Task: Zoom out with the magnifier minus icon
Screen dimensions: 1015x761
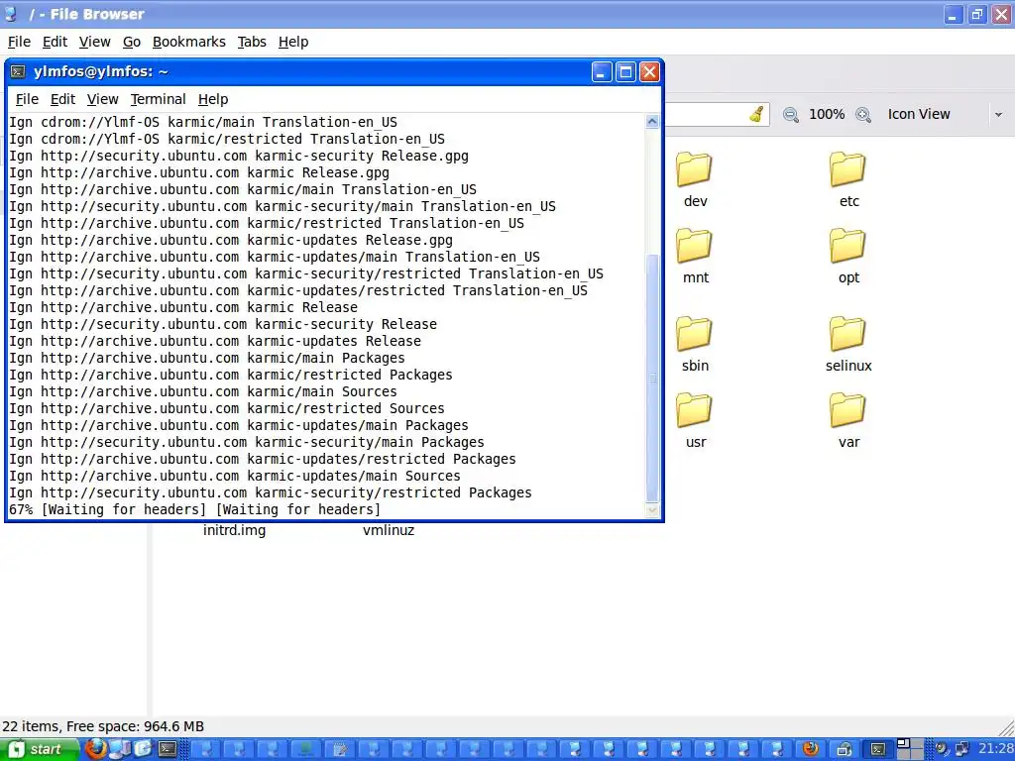Action: [790, 115]
